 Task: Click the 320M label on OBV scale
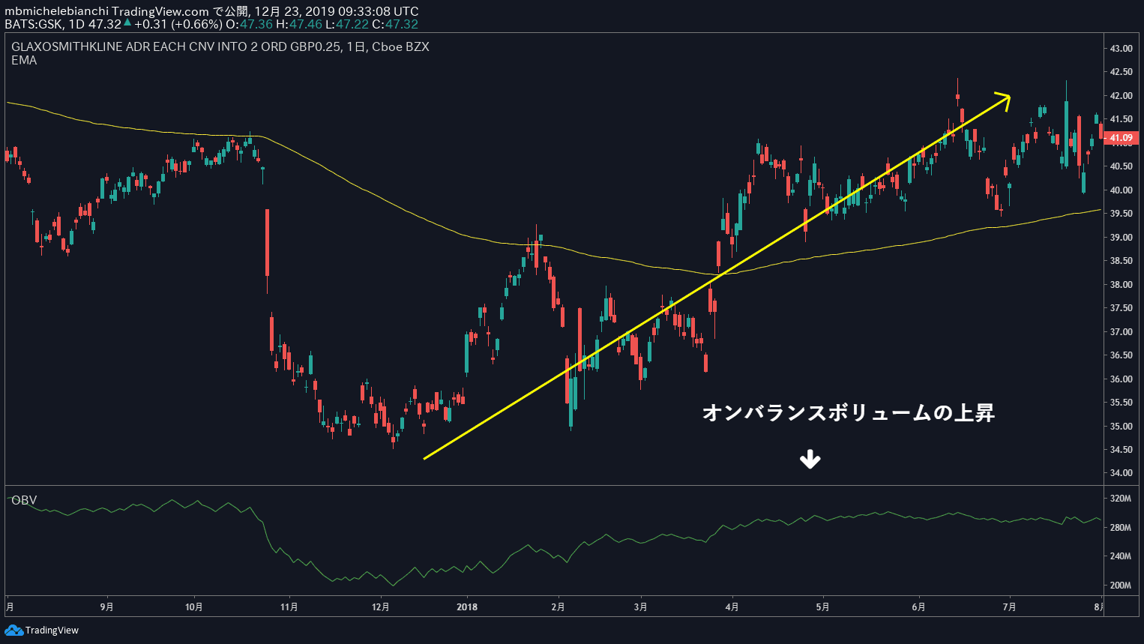tap(1120, 499)
